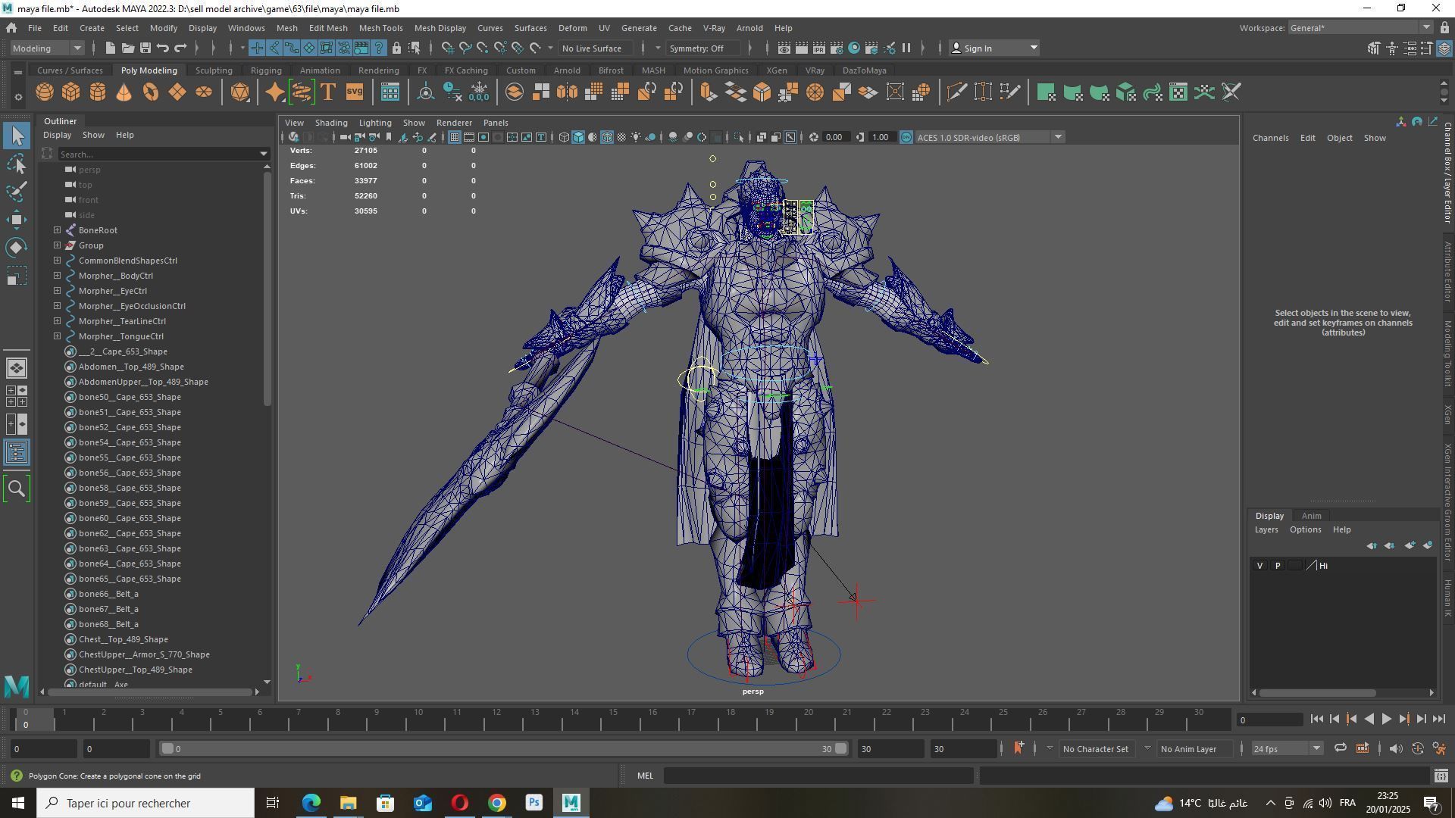Open the Workspace General dropdown
The width and height of the screenshot is (1455, 818).
pyautogui.click(x=1360, y=28)
